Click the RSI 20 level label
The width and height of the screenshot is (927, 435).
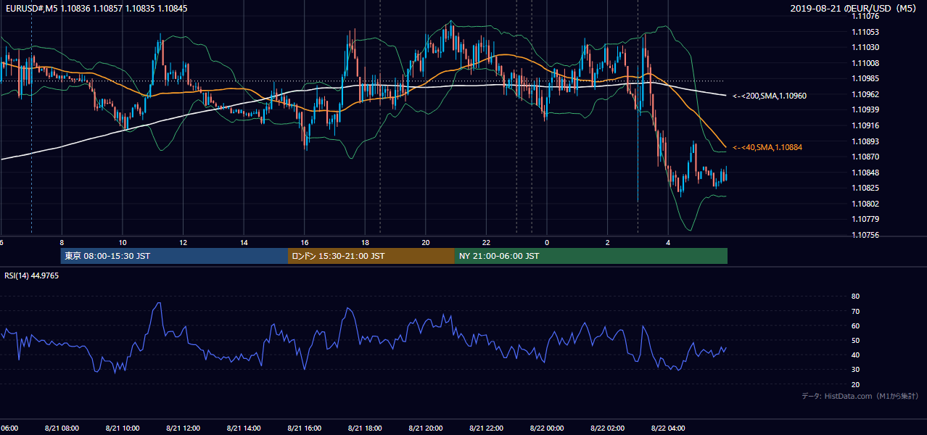[x=855, y=384]
